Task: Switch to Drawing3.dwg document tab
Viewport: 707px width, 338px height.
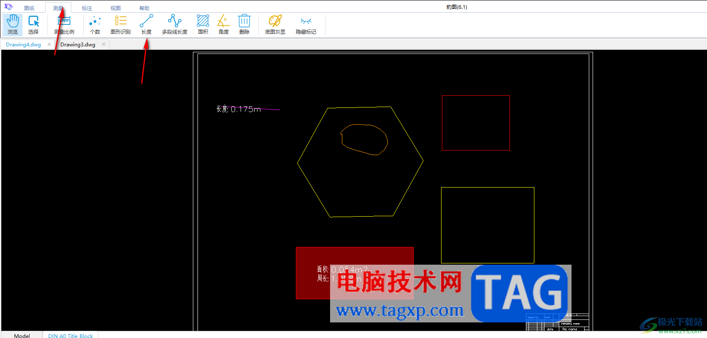Action: 78,44
